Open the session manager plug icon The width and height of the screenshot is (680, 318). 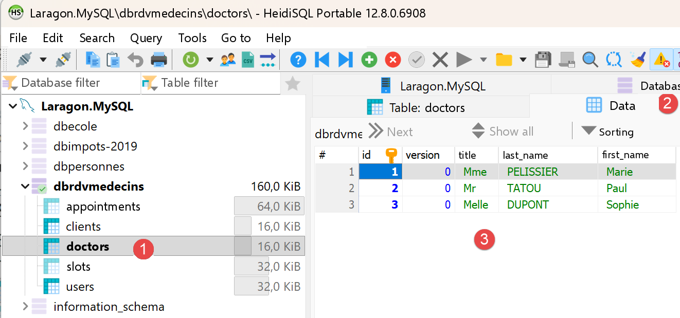24,60
